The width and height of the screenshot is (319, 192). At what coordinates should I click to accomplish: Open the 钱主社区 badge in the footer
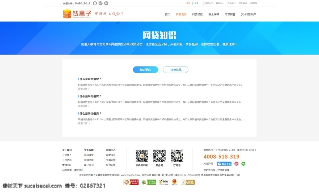[x=224, y=164]
